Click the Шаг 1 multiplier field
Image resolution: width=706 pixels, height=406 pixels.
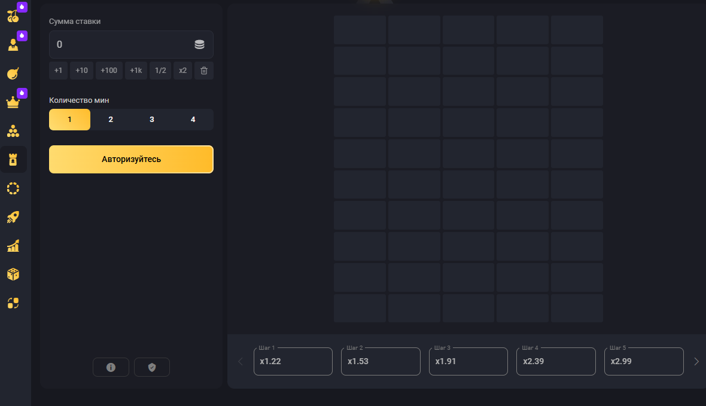(293, 361)
